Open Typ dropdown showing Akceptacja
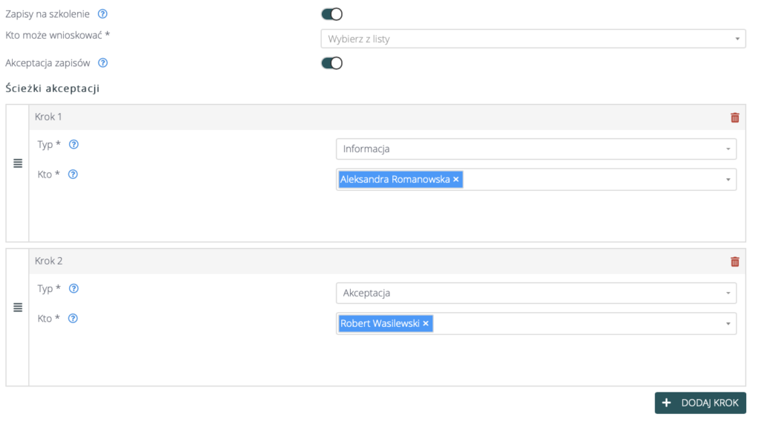Image resolution: width=761 pixels, height=422 pixels. coord(536,293)
